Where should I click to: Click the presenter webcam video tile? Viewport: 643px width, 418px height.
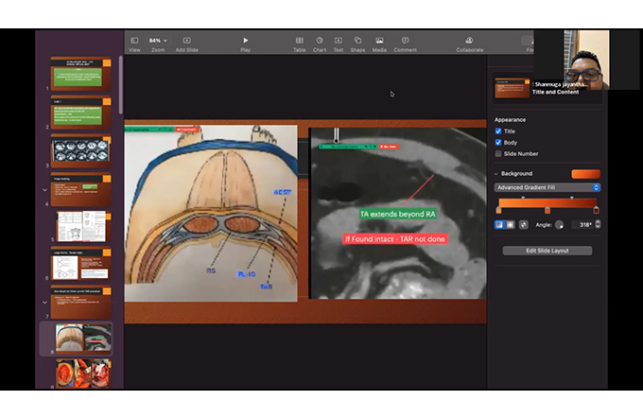click(586, 60)
